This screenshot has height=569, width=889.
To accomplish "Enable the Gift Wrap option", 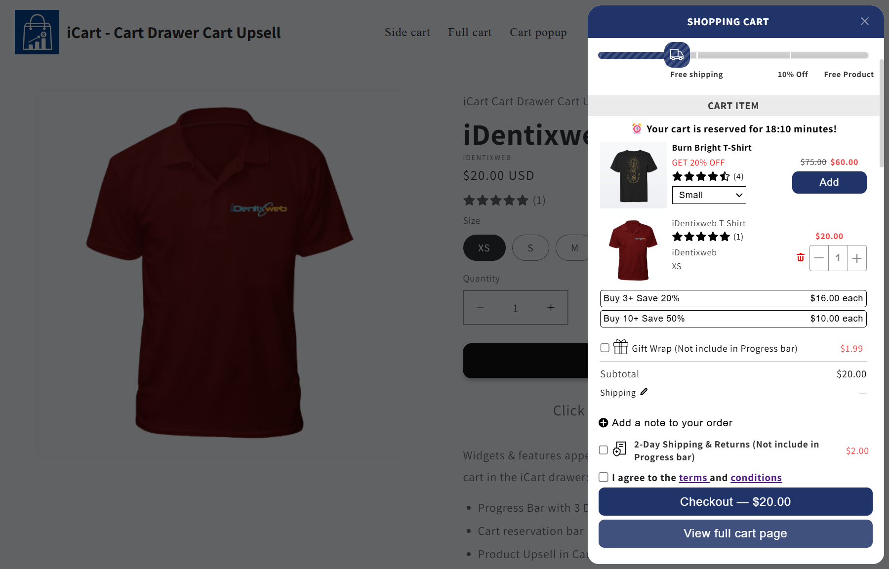I will point(605,348).
